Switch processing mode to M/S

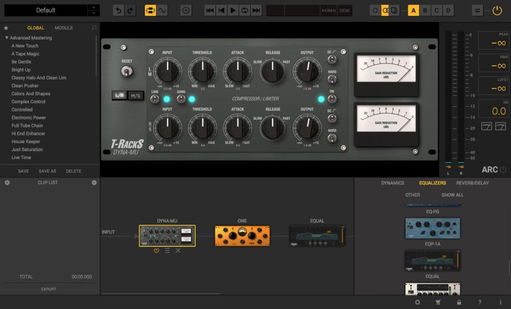click(x=135, y=96)
